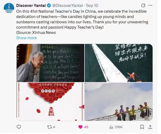Image resolution: width=161 pixels, height=134 pixels.
Task: Open the chalk beam blackboard illustration
Action: (x=119, y=63)
